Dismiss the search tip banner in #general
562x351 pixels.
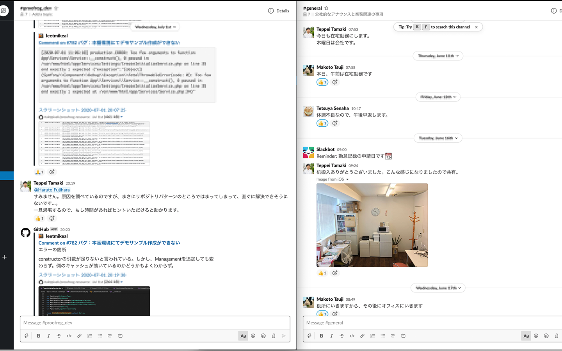476,27
